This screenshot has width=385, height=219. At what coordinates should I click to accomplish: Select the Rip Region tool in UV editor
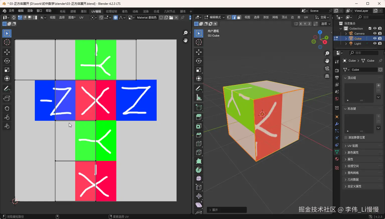pos(7,98)
